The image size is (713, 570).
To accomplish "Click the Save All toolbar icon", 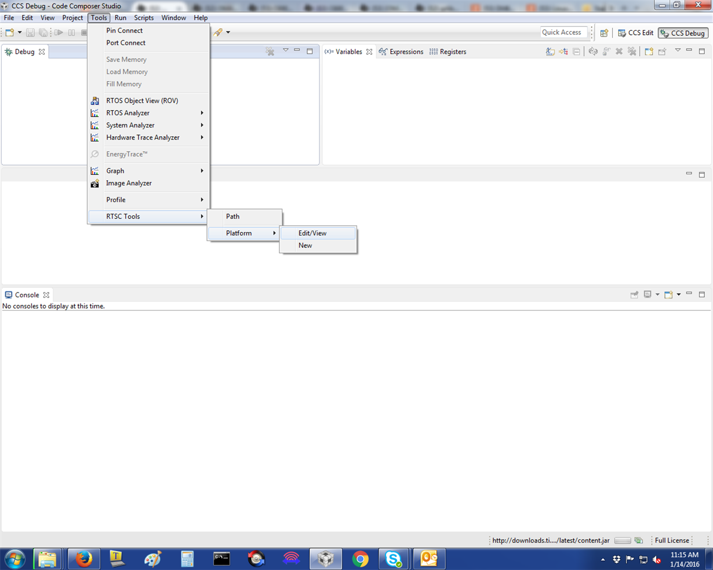I will coord(43,32).
